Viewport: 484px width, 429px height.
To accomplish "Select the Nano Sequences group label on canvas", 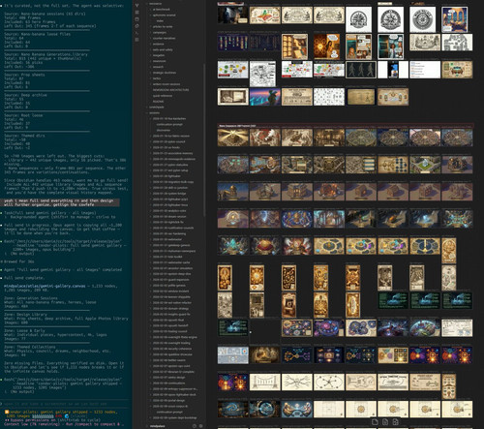I will 237,126.
